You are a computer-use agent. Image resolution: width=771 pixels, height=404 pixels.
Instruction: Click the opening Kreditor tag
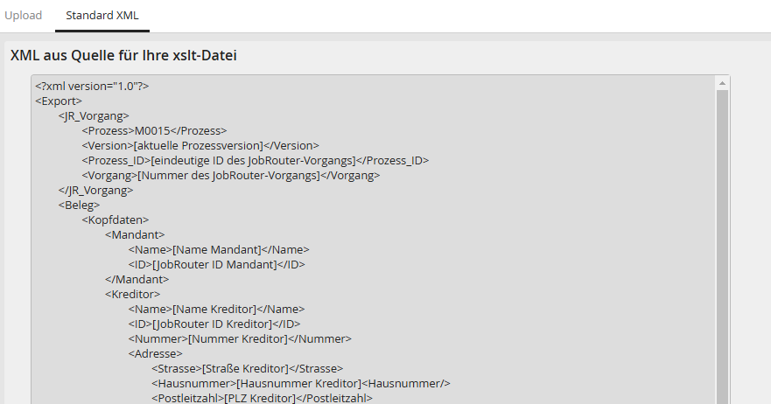coord(132,294)
